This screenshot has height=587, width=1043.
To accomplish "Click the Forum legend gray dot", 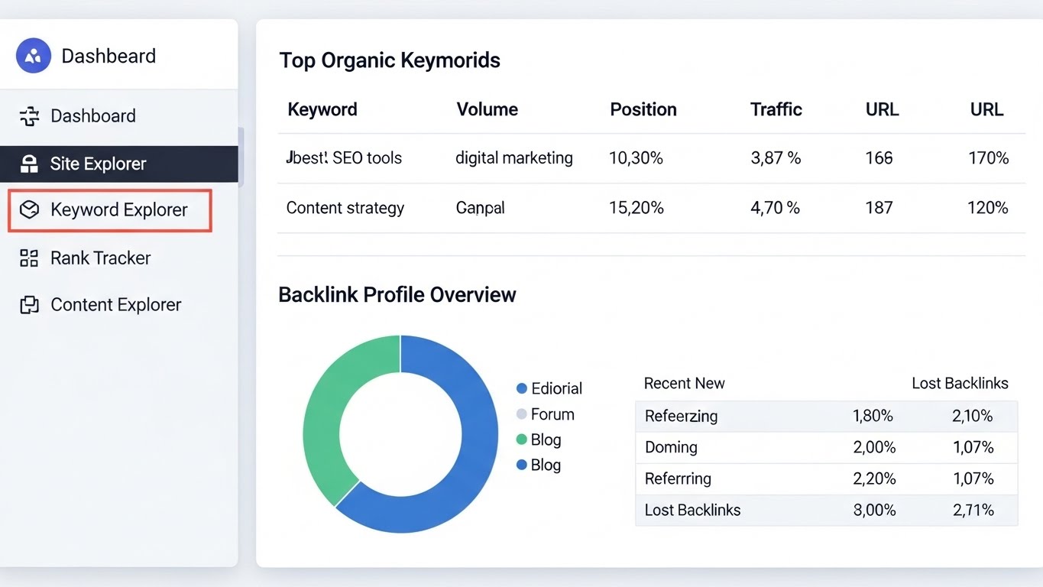I will (522, 414).
